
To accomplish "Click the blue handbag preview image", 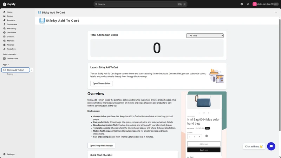I will [x=203, y=101].
